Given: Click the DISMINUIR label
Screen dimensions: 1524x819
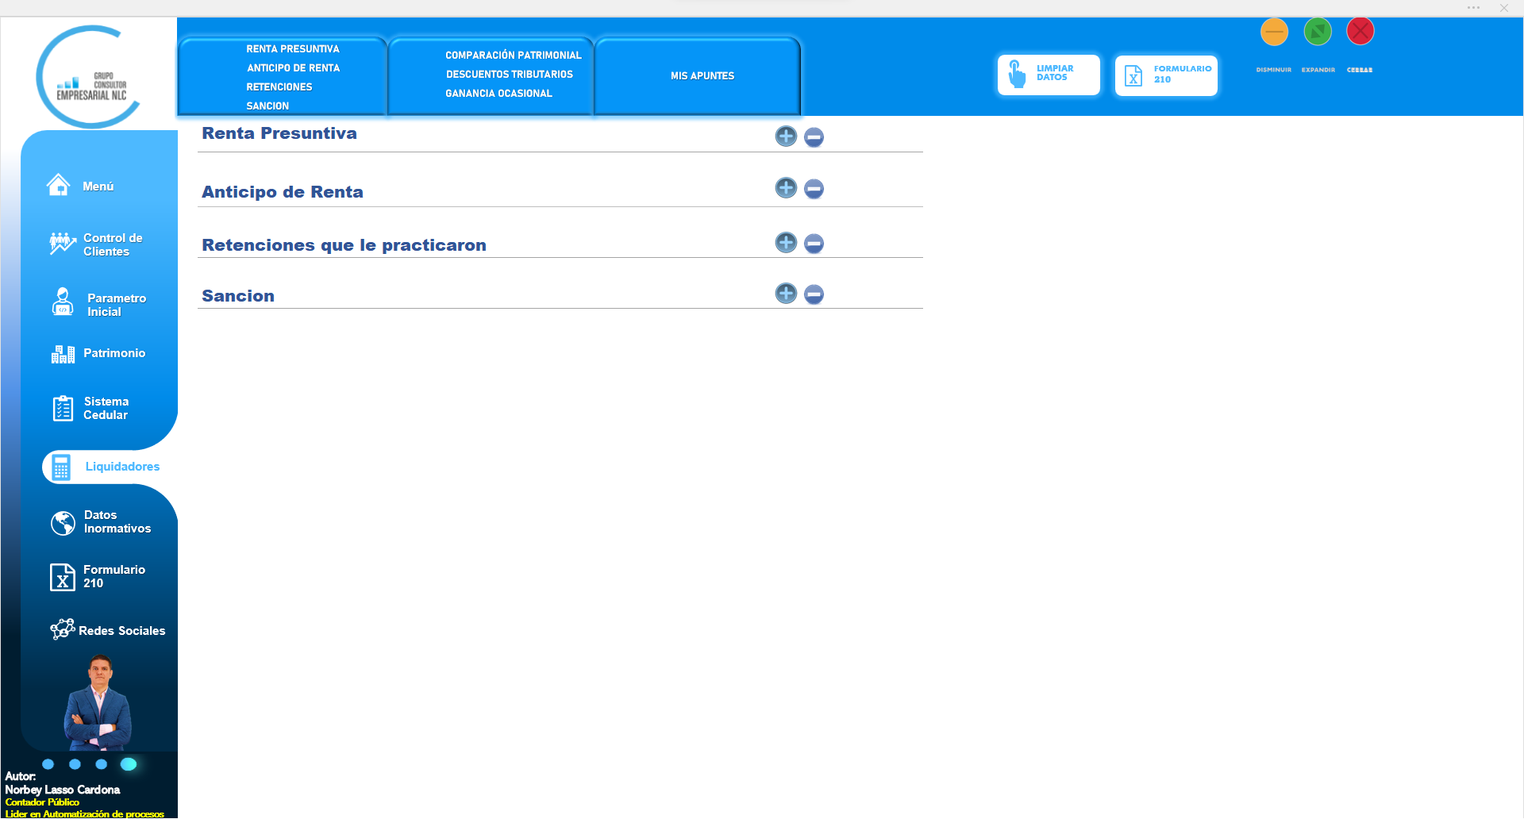Looking at the screenshot, I should click(x=1273, y=70).
